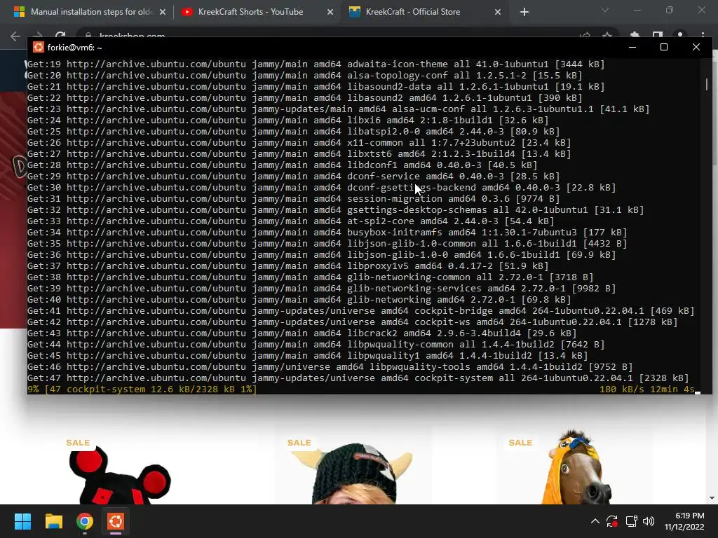Minimize the forkie@vm6 terminal window

pos(632,47)
